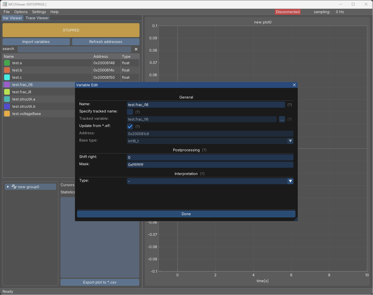This screenshot has height=295, width=373.
Task: Click the Import variables button
Action: coord(36,42)
